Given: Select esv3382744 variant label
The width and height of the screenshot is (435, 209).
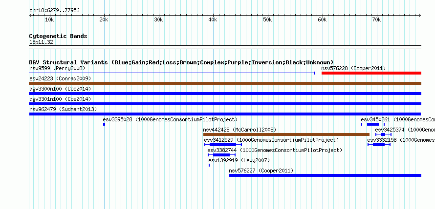Looking at the screenshot, I should 275,150.
